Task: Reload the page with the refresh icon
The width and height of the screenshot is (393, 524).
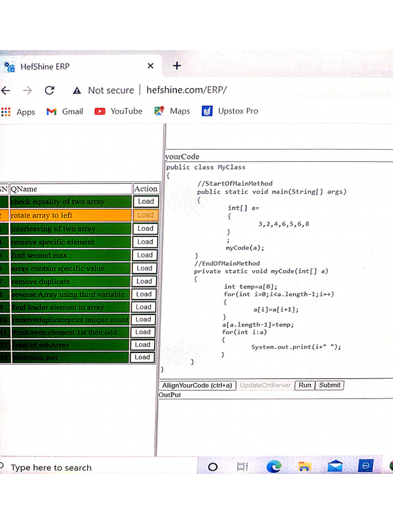Action: (50, 91)
